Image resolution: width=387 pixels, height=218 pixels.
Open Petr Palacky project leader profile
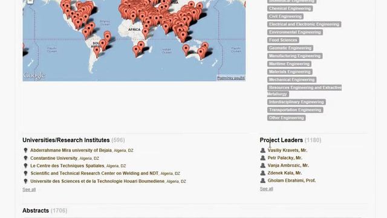(285, 157)
